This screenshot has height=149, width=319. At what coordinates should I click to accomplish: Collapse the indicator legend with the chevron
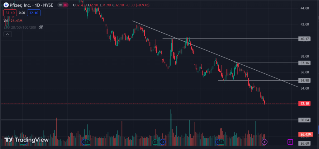click(x=7, y=34)
